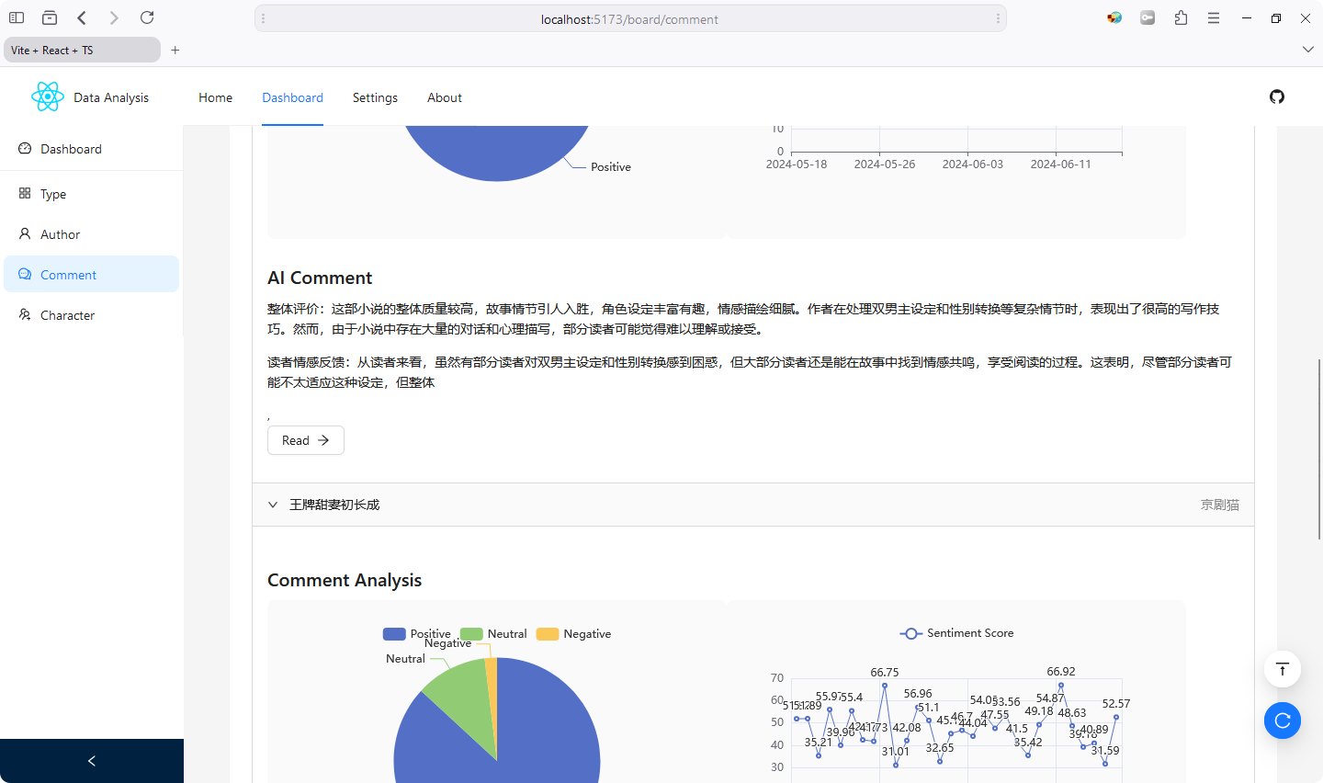1323x783 pixels.
Task: Reload the current page
Action: pyautogui.click(x=147, y=17)
